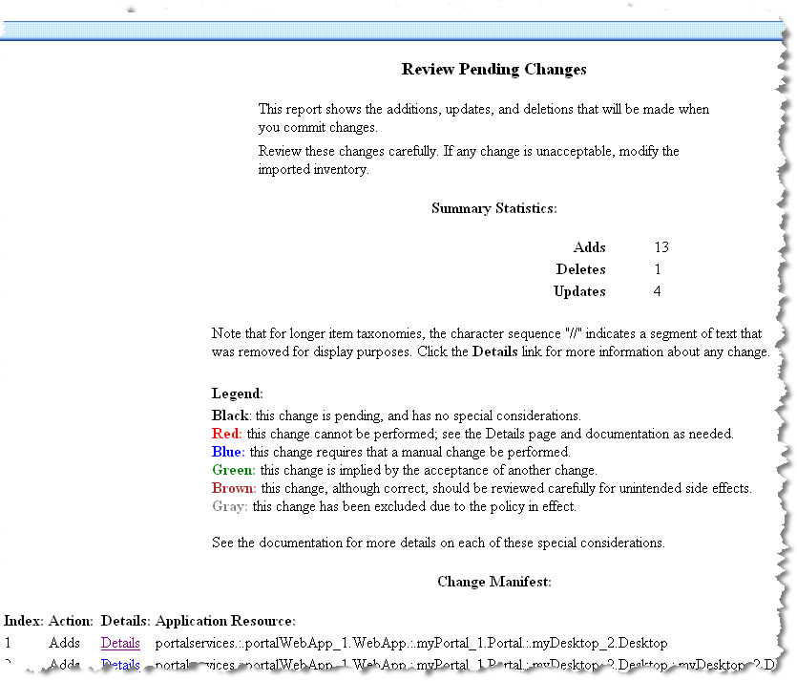Image resolution: width=797 pixels, height=681 pixels.
Task: Click the myDesktop_2.Desktop resource path in row 1
Action: point(411,643)
